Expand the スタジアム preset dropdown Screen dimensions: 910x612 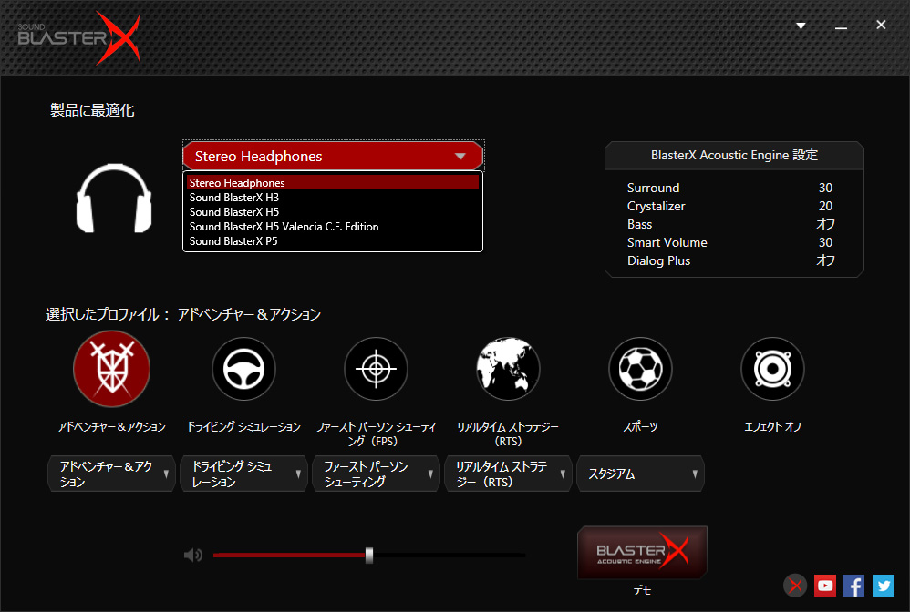point(640,474)
